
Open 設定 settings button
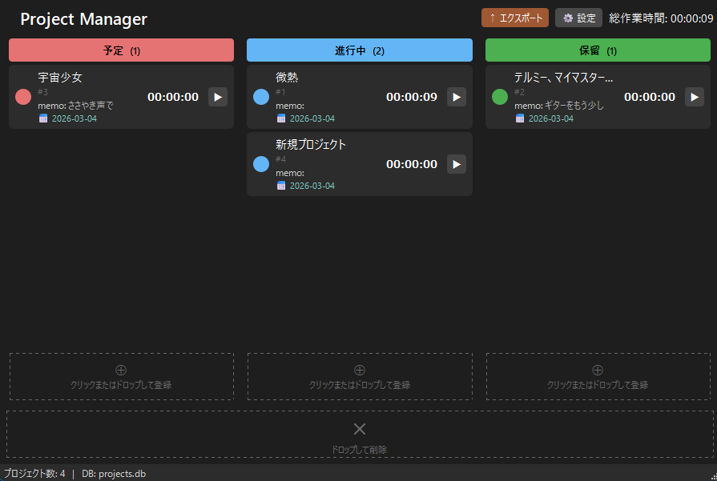click(x=578, y=18)
